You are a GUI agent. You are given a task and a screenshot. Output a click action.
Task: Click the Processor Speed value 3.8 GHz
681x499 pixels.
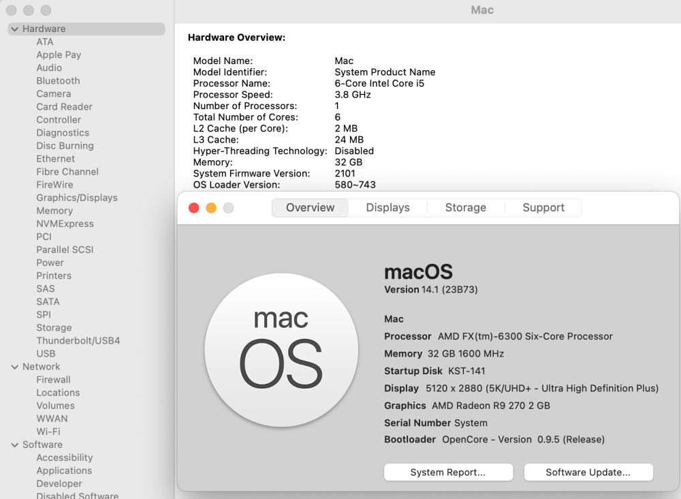[x=353, y=95]
